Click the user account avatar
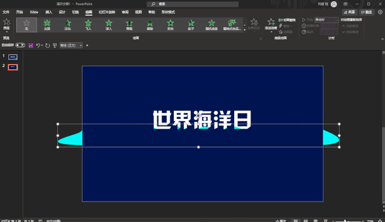Viewport: 385px width, 222px height. coord(334,4)
